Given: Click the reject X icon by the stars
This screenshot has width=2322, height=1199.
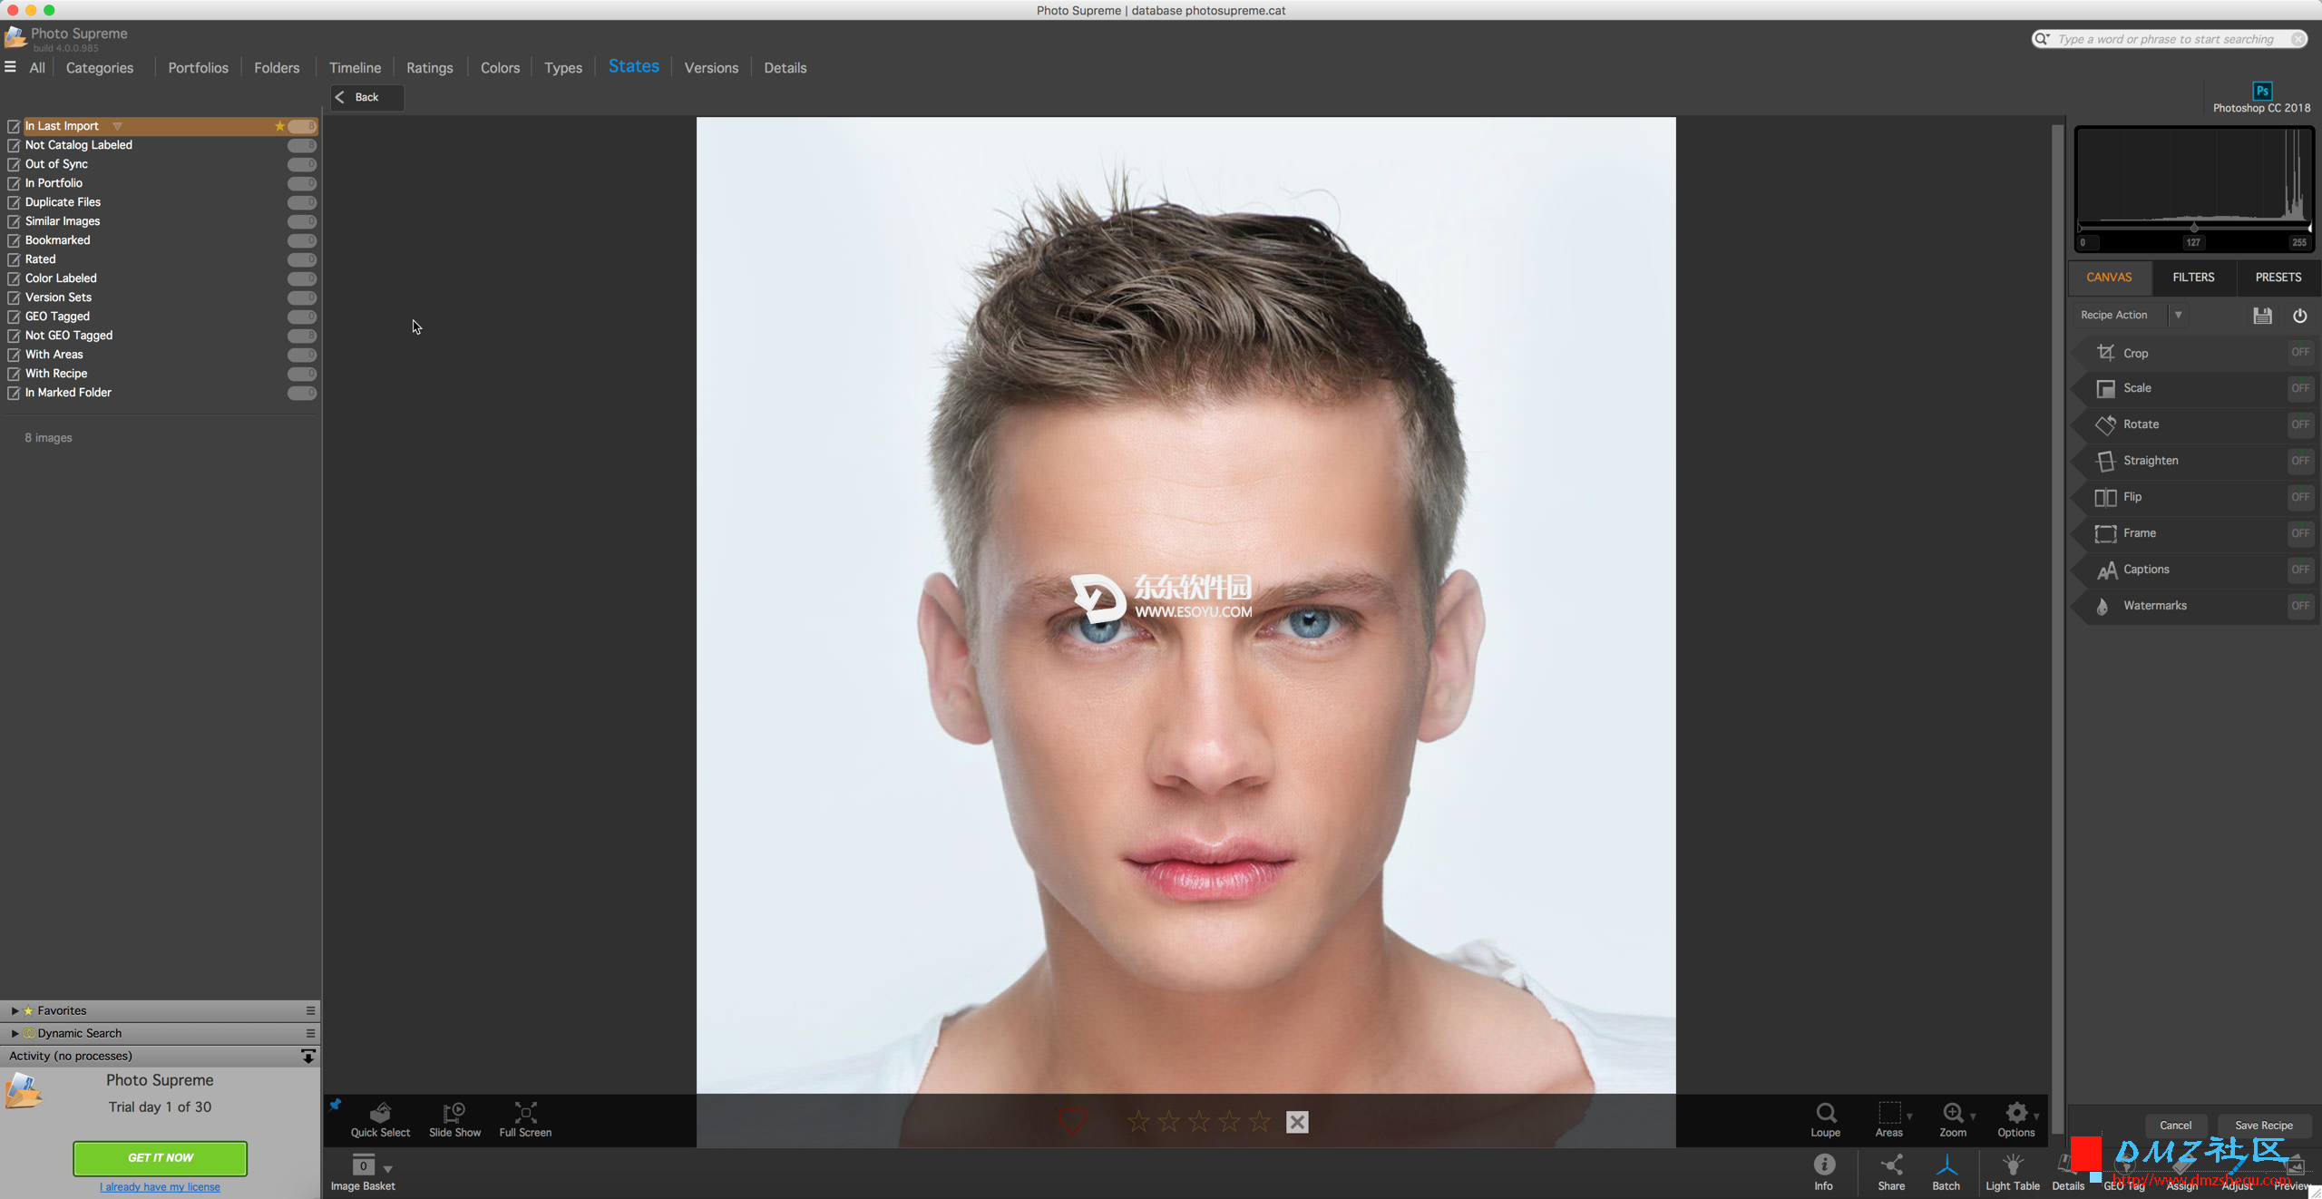Looking at the screenshot, I should [1297, 1122].
